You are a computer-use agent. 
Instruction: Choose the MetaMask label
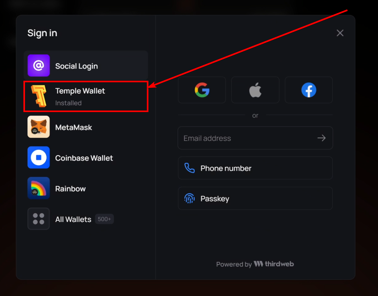point(73,127)
